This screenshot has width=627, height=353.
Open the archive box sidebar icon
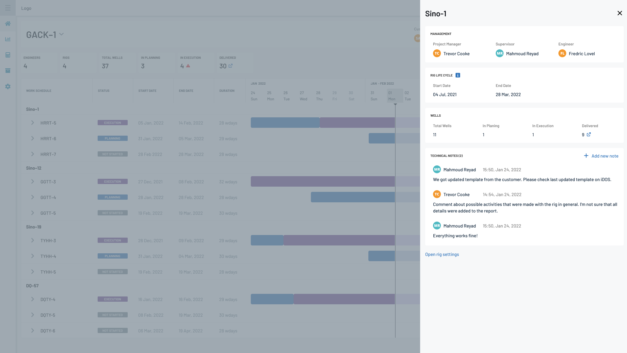(x=8, y=71)
